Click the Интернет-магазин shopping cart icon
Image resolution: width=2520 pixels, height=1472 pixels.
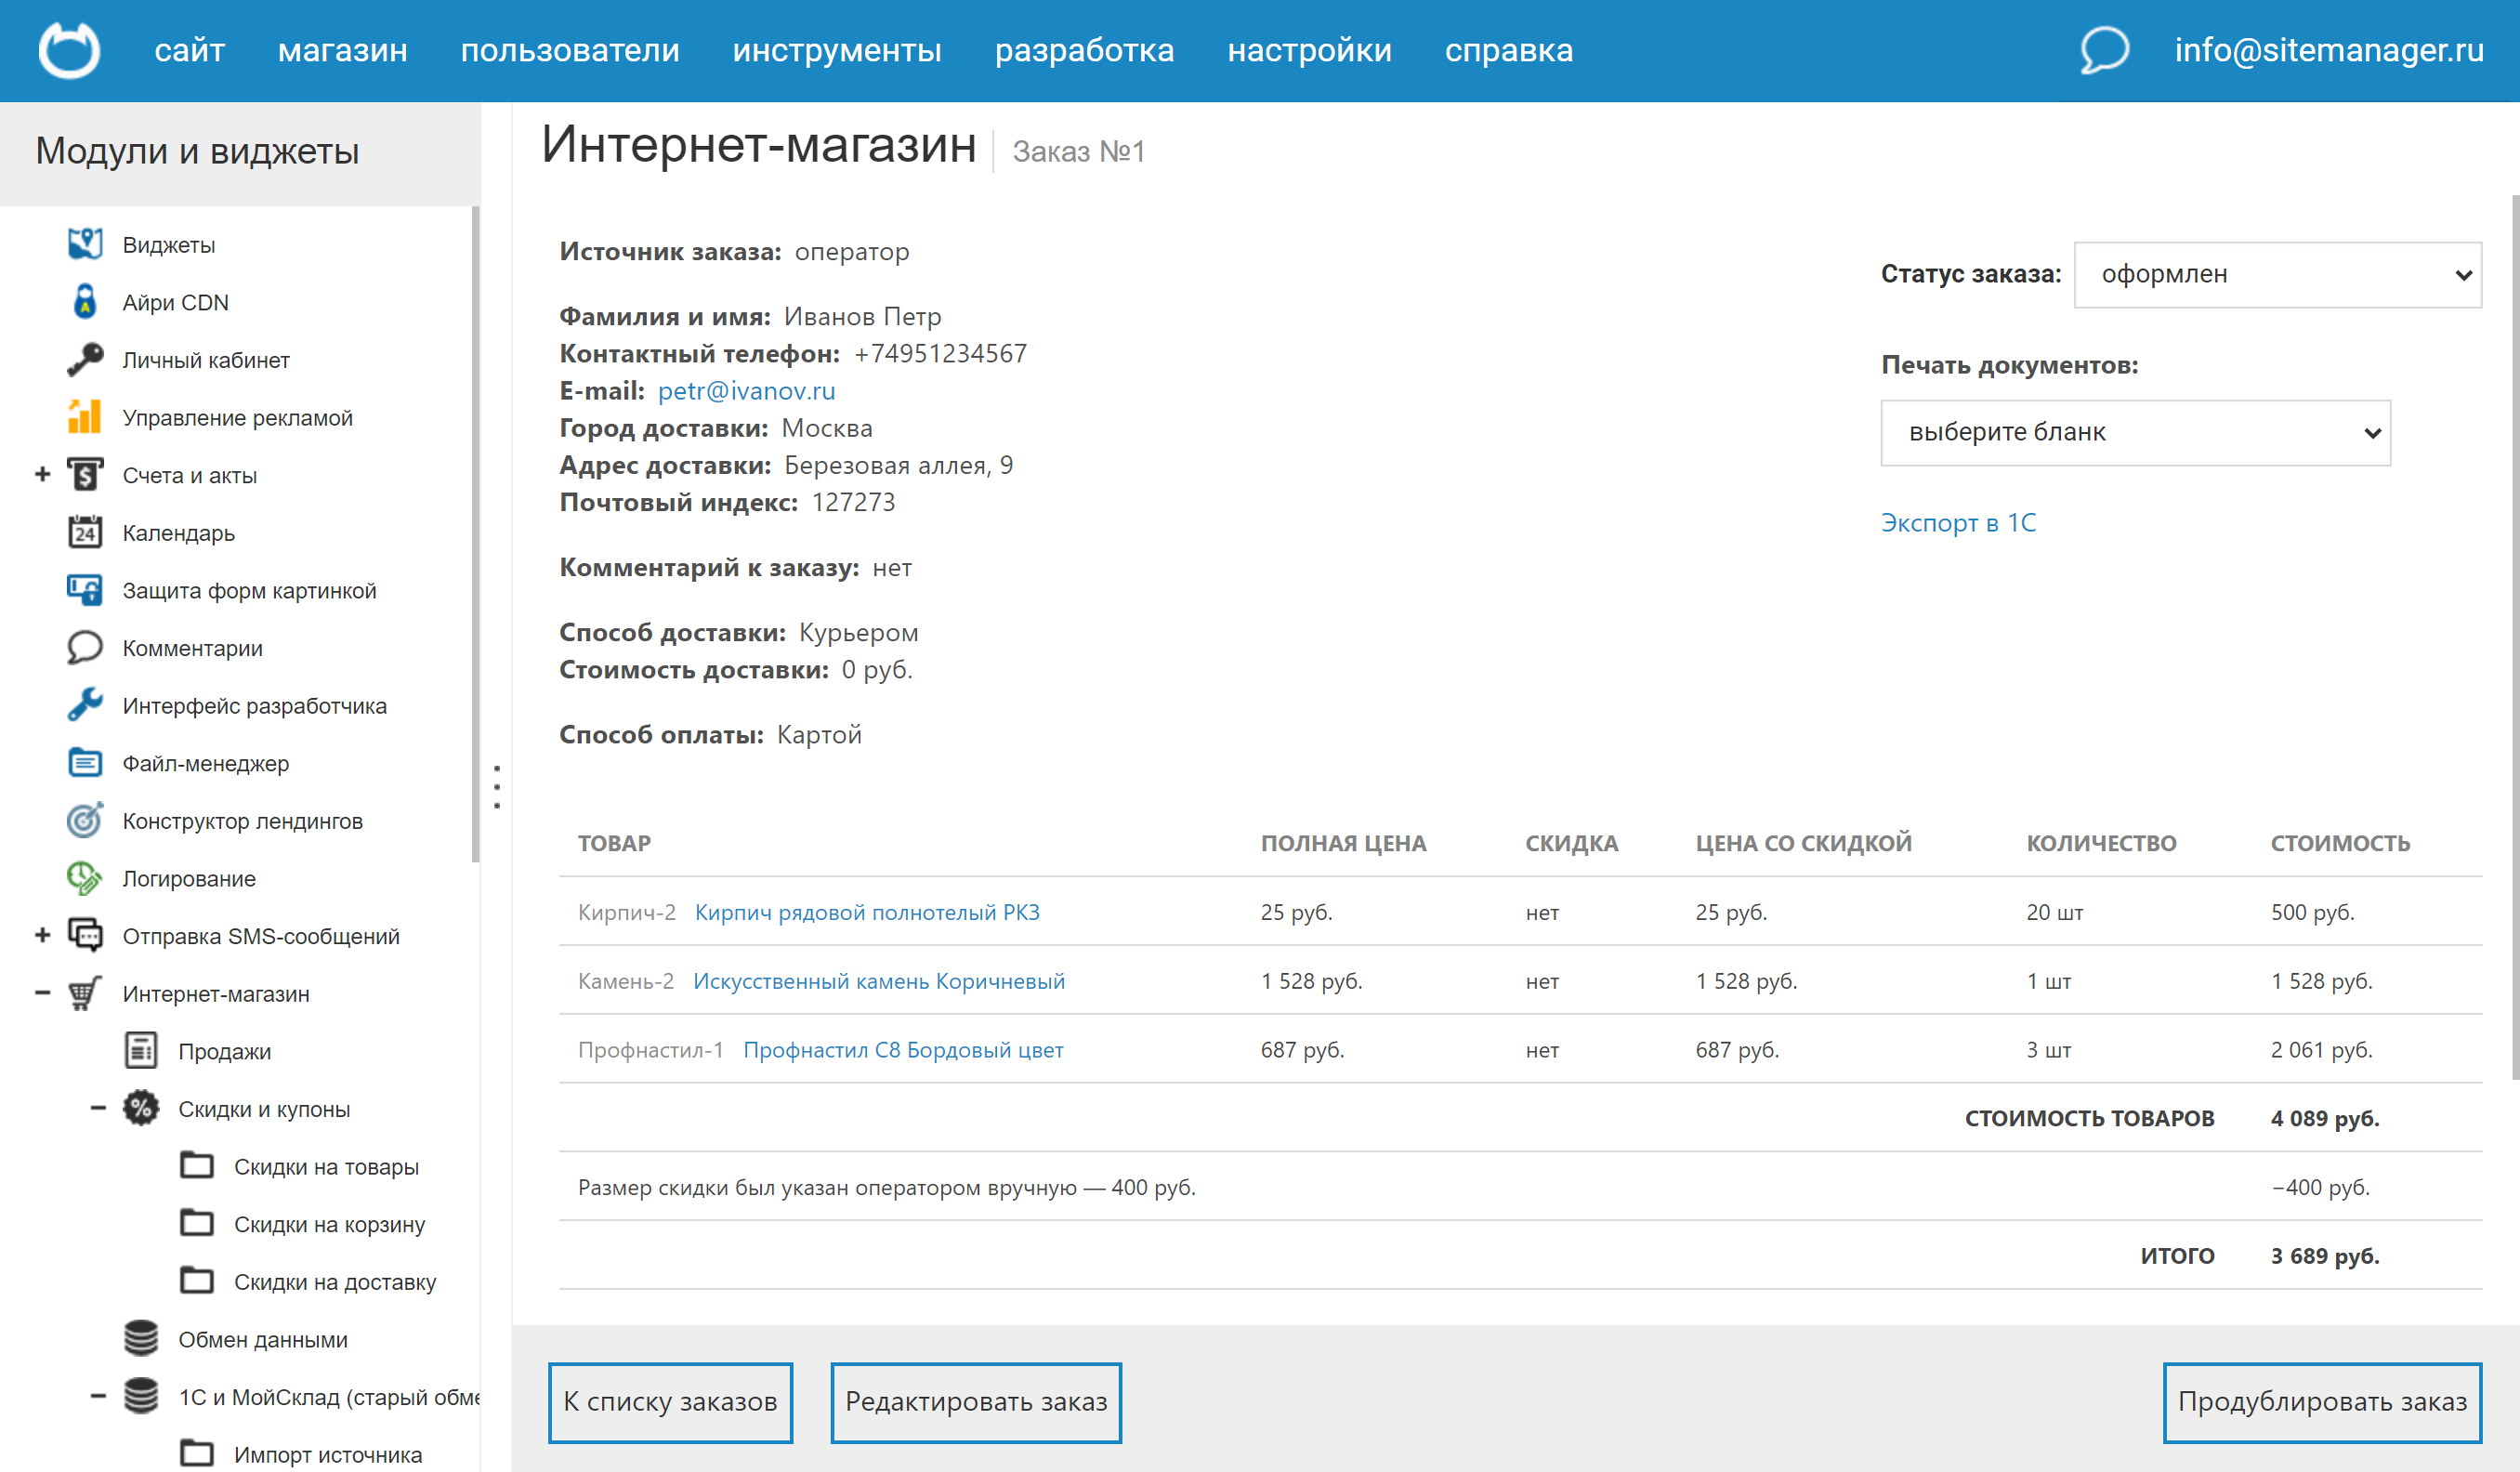[86, 993]
